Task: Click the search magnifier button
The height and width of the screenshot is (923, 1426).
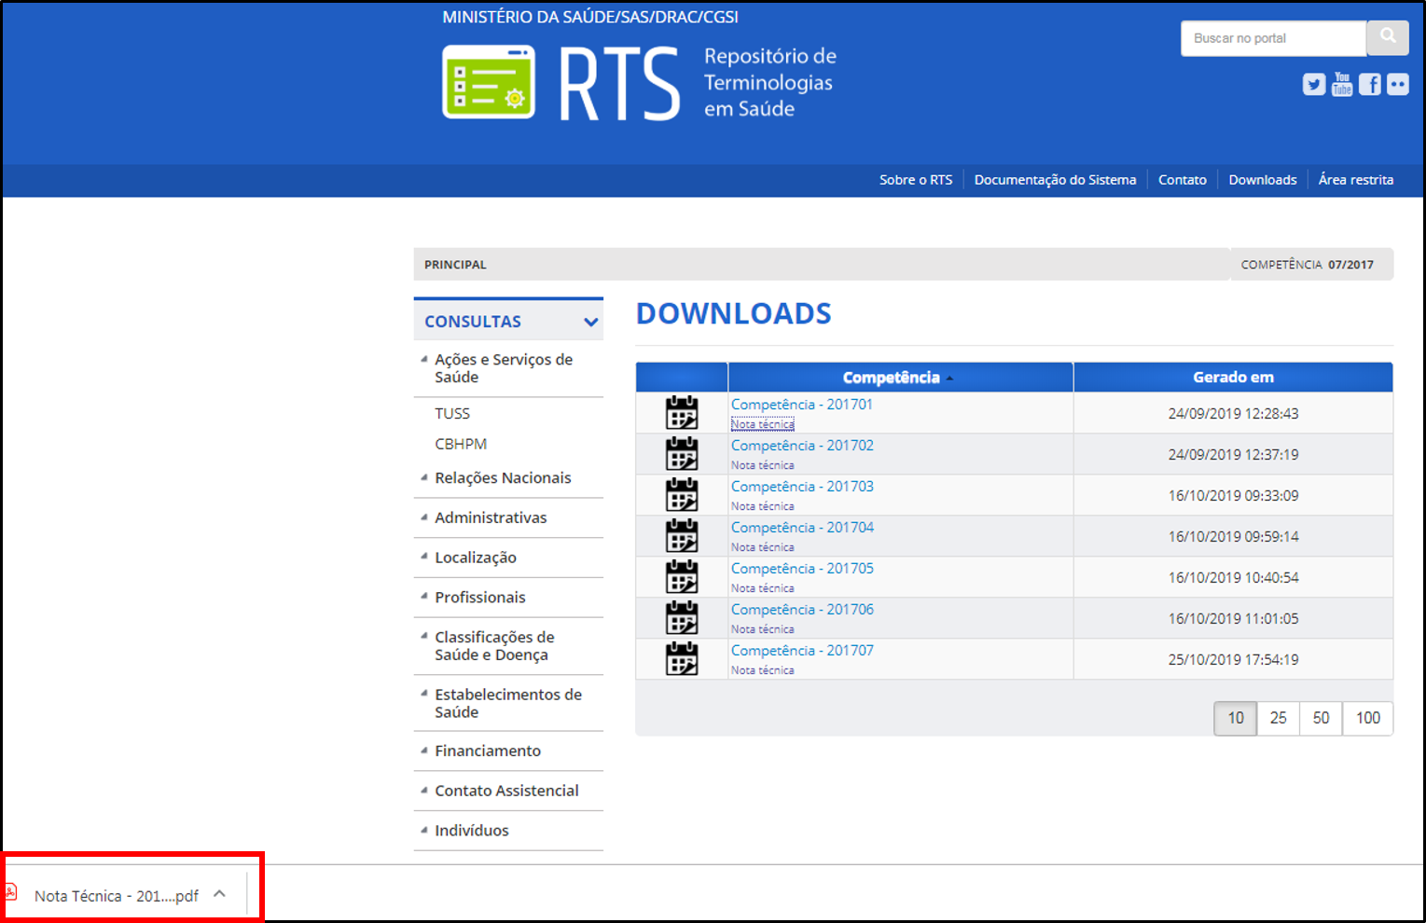Action: point(1388,37)
